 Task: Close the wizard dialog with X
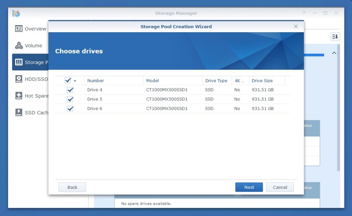(x=296, y=26)
